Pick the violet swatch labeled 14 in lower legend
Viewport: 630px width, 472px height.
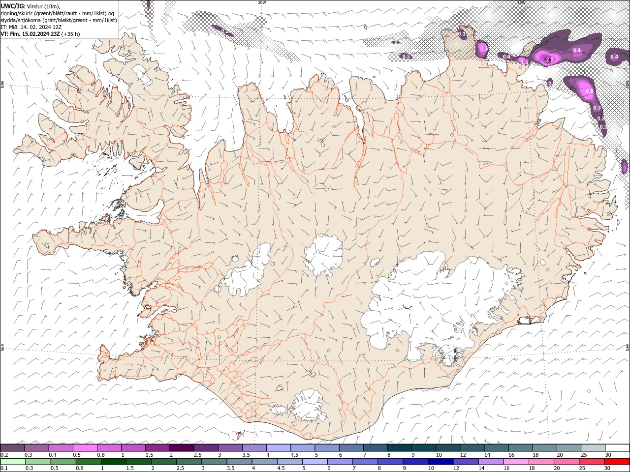490,462
